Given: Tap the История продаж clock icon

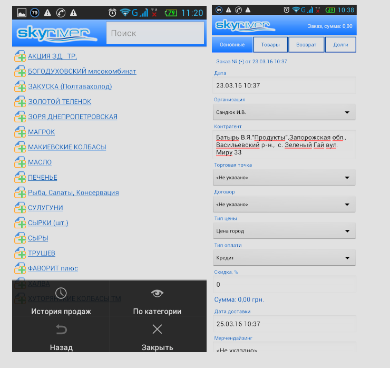Looking at the screenshot, I should [61, 293].
